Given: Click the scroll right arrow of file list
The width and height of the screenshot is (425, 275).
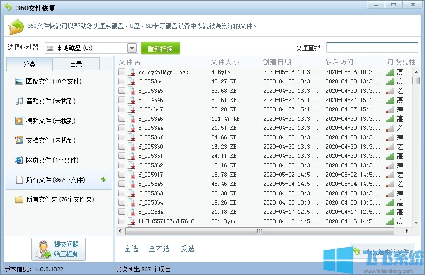Looking at the screenshot, I should pos(407,231).
